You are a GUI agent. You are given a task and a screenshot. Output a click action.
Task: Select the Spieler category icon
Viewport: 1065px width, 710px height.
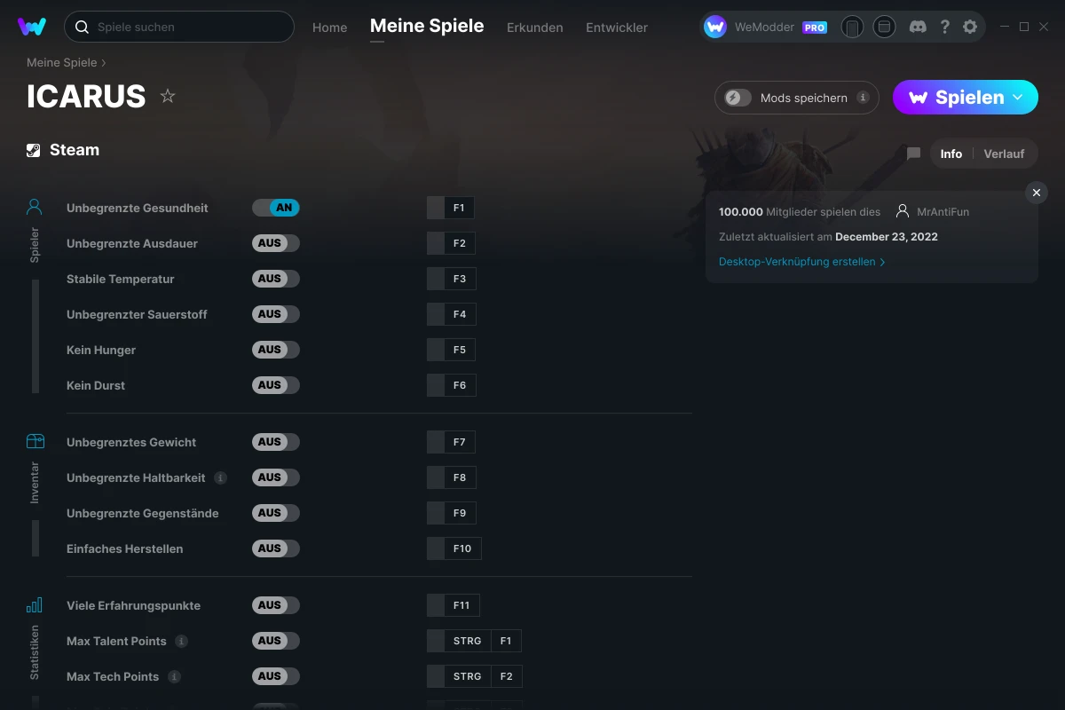35,207
